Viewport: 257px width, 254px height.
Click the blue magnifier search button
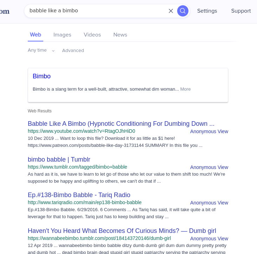tap(182, 11)
